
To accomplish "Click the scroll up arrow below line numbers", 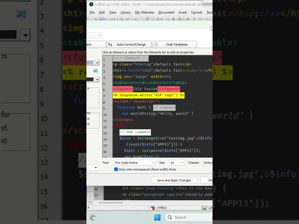I will coord(90,197).
